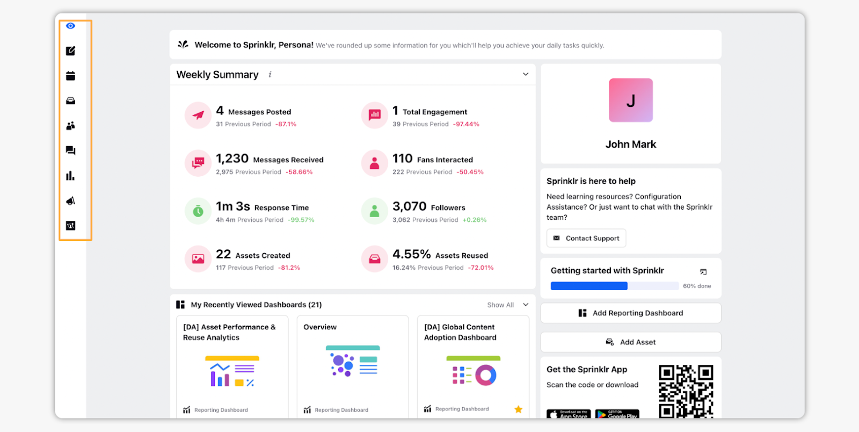Image resolution: width=859 pixels, height=432 pixels.
Task: Open the Getting started with Sprinklr expand icon
Action: coord(703,271)
